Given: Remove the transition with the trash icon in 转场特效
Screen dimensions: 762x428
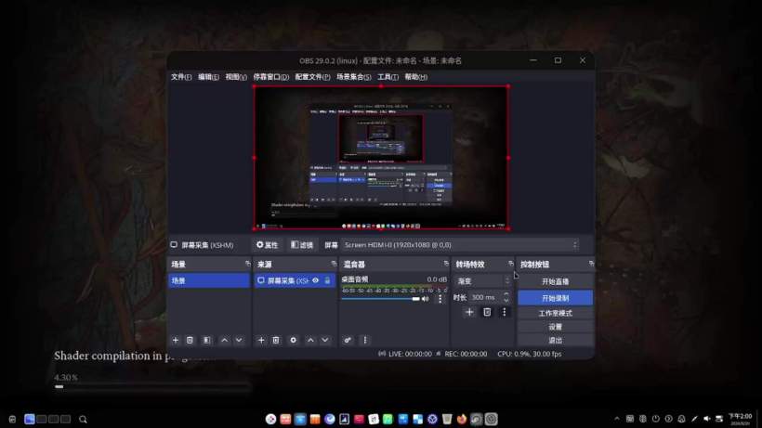Looking at the screenshot, I should pos(487,312).
